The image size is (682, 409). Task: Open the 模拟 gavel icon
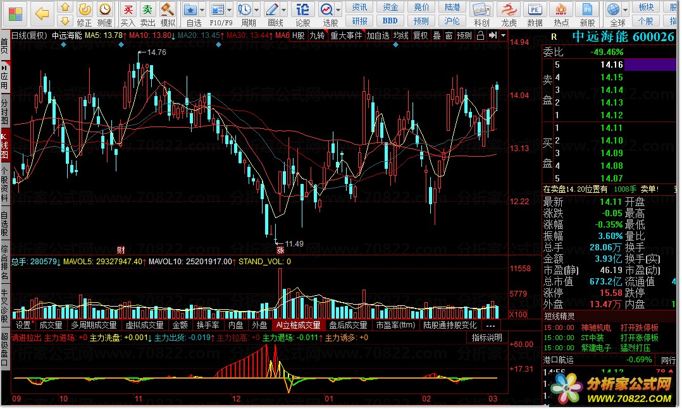coord(168,9)
